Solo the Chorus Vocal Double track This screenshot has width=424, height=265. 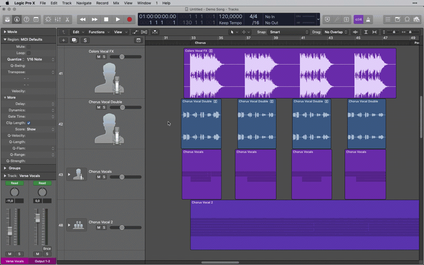(104, 107)
